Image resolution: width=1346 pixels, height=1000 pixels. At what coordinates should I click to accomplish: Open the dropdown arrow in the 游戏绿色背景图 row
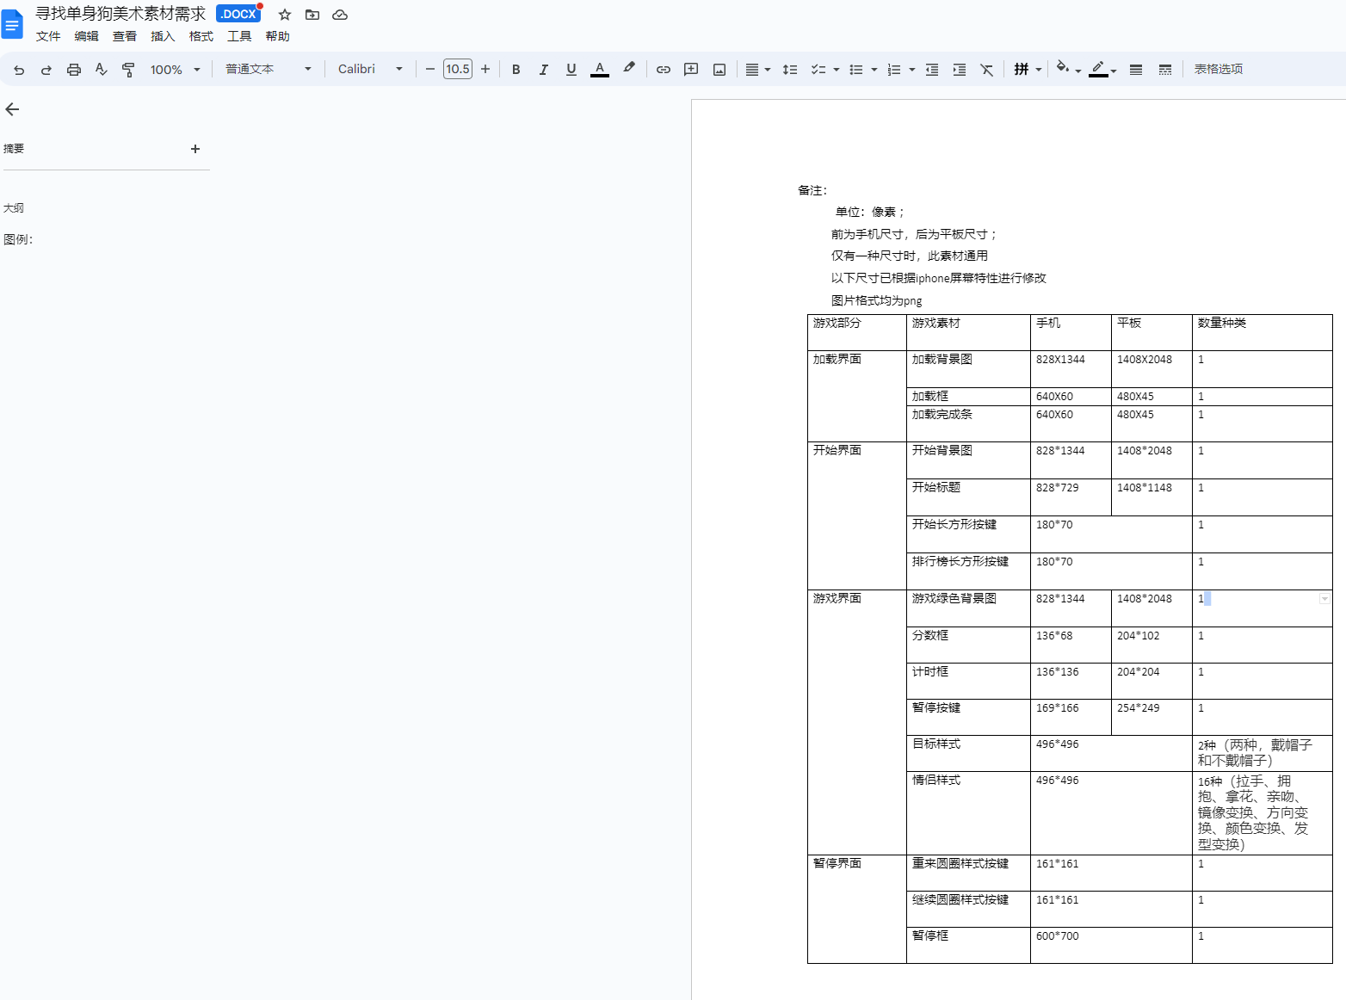coord(1324,599)
